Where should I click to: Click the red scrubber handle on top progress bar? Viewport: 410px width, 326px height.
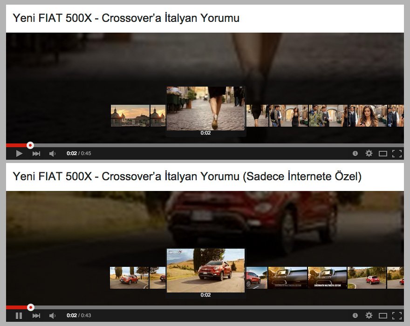pos(30,145)
